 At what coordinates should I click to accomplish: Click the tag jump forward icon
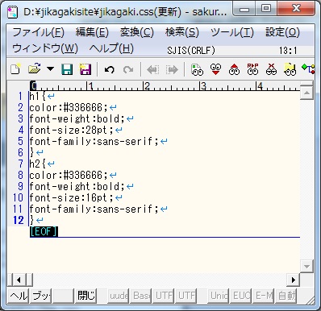172,70
